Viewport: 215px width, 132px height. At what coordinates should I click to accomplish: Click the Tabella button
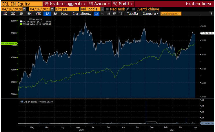tap(133, 14)
